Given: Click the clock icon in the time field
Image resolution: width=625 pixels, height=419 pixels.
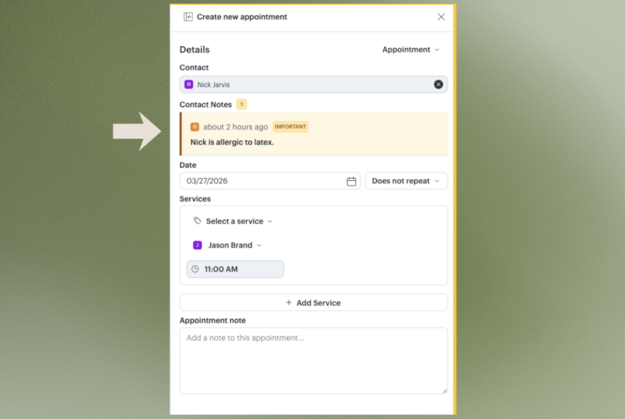Looking at the screenshot, I should click(195, 269).
